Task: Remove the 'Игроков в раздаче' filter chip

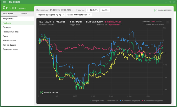Action: 63,15
